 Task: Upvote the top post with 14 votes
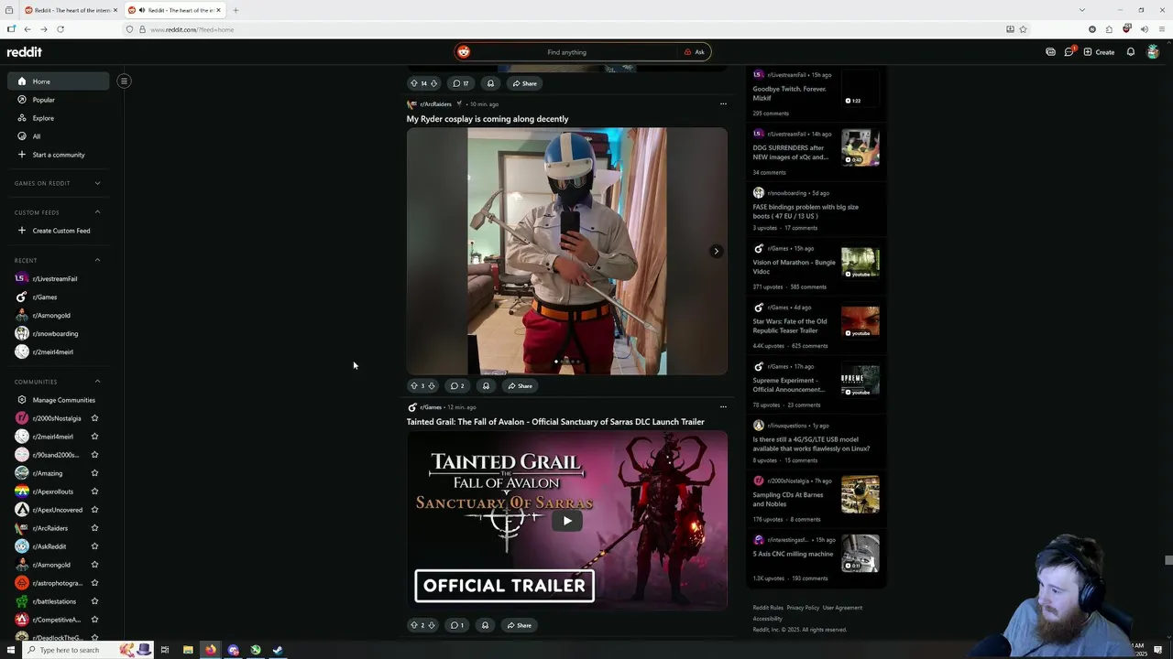coord(413,83)
